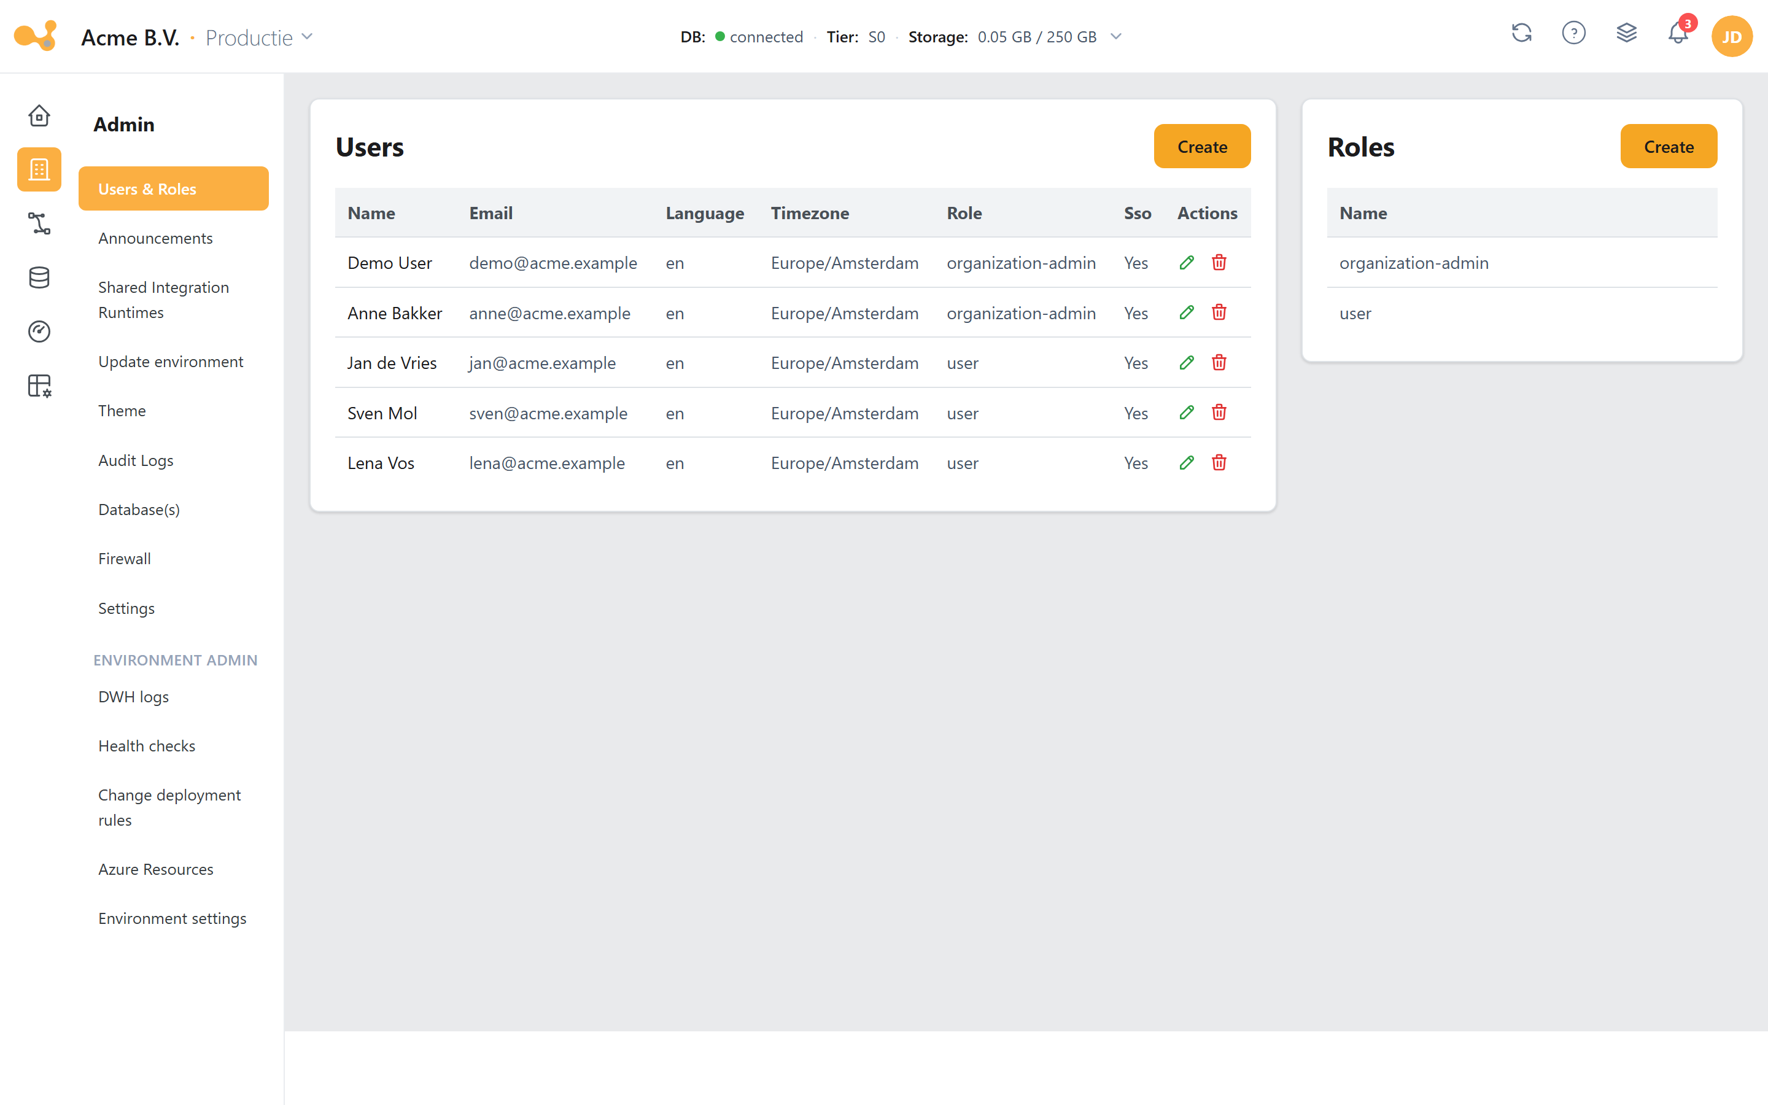Viewport: 1768px width, 1105px height.
Task: Edit the Jan de Vries user
Action: coord(1187,362)
